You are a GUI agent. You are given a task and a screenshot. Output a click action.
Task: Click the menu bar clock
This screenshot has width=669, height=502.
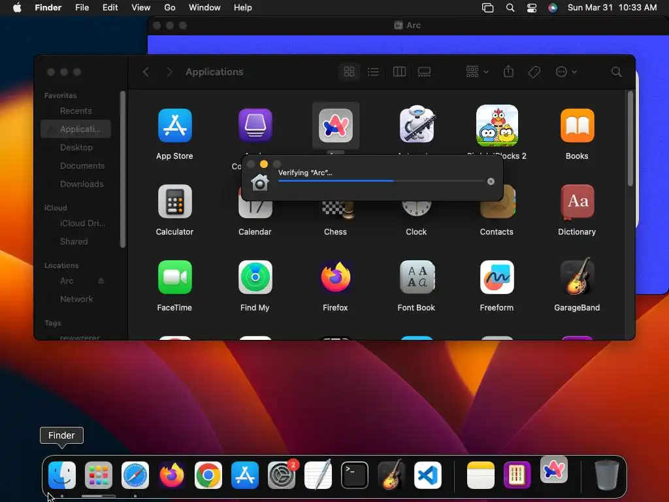coord(612,8)
